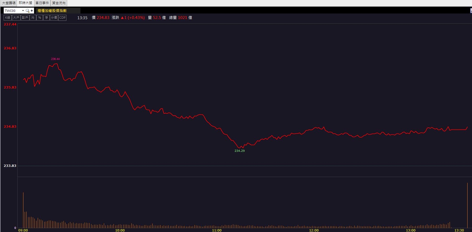Click the 235.83 price axis label

(10, 87)
